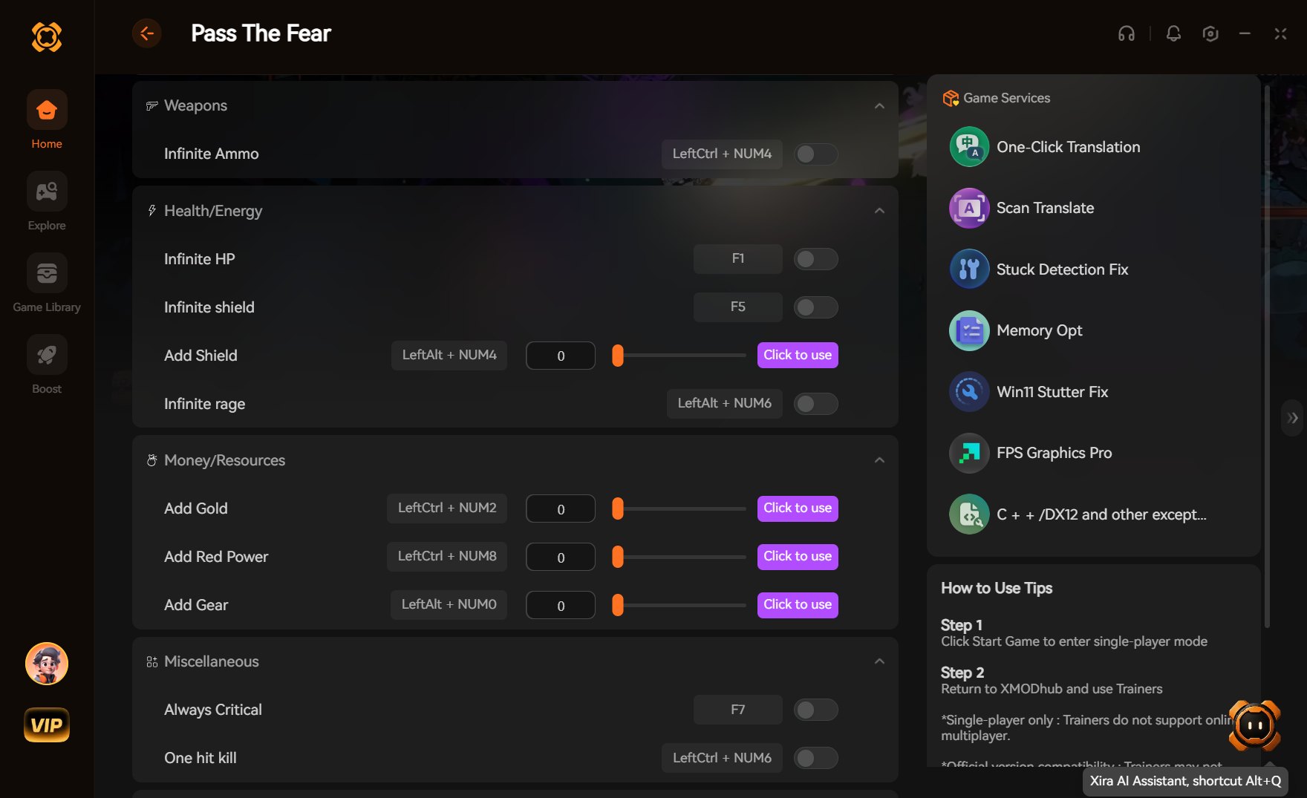This screenshot has height=798, width=1307.
Task: Focus the Add Red Power value field
Action: point(561,557)
